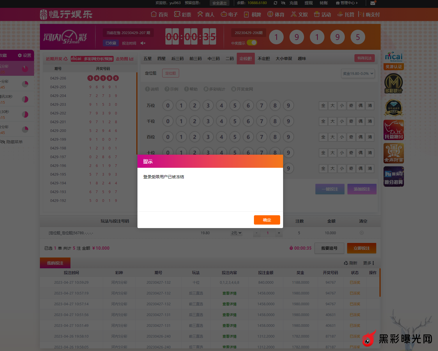The height and width of the screenshot is (351, 438).
Task: Clear the bet row with delete icon
Action: (361, 233)
